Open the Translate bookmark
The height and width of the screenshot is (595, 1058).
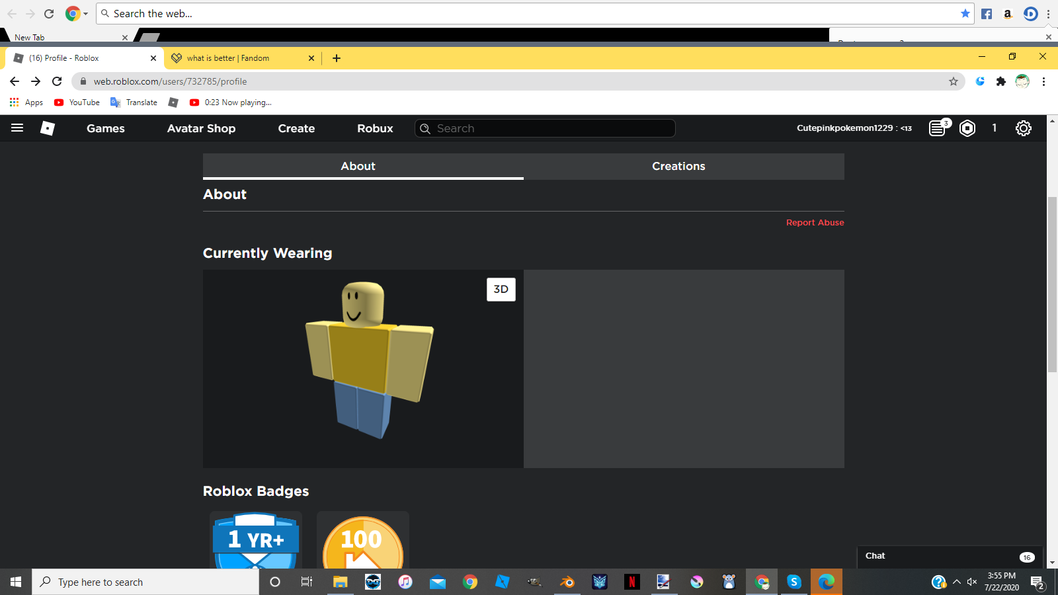click(134, 102)
